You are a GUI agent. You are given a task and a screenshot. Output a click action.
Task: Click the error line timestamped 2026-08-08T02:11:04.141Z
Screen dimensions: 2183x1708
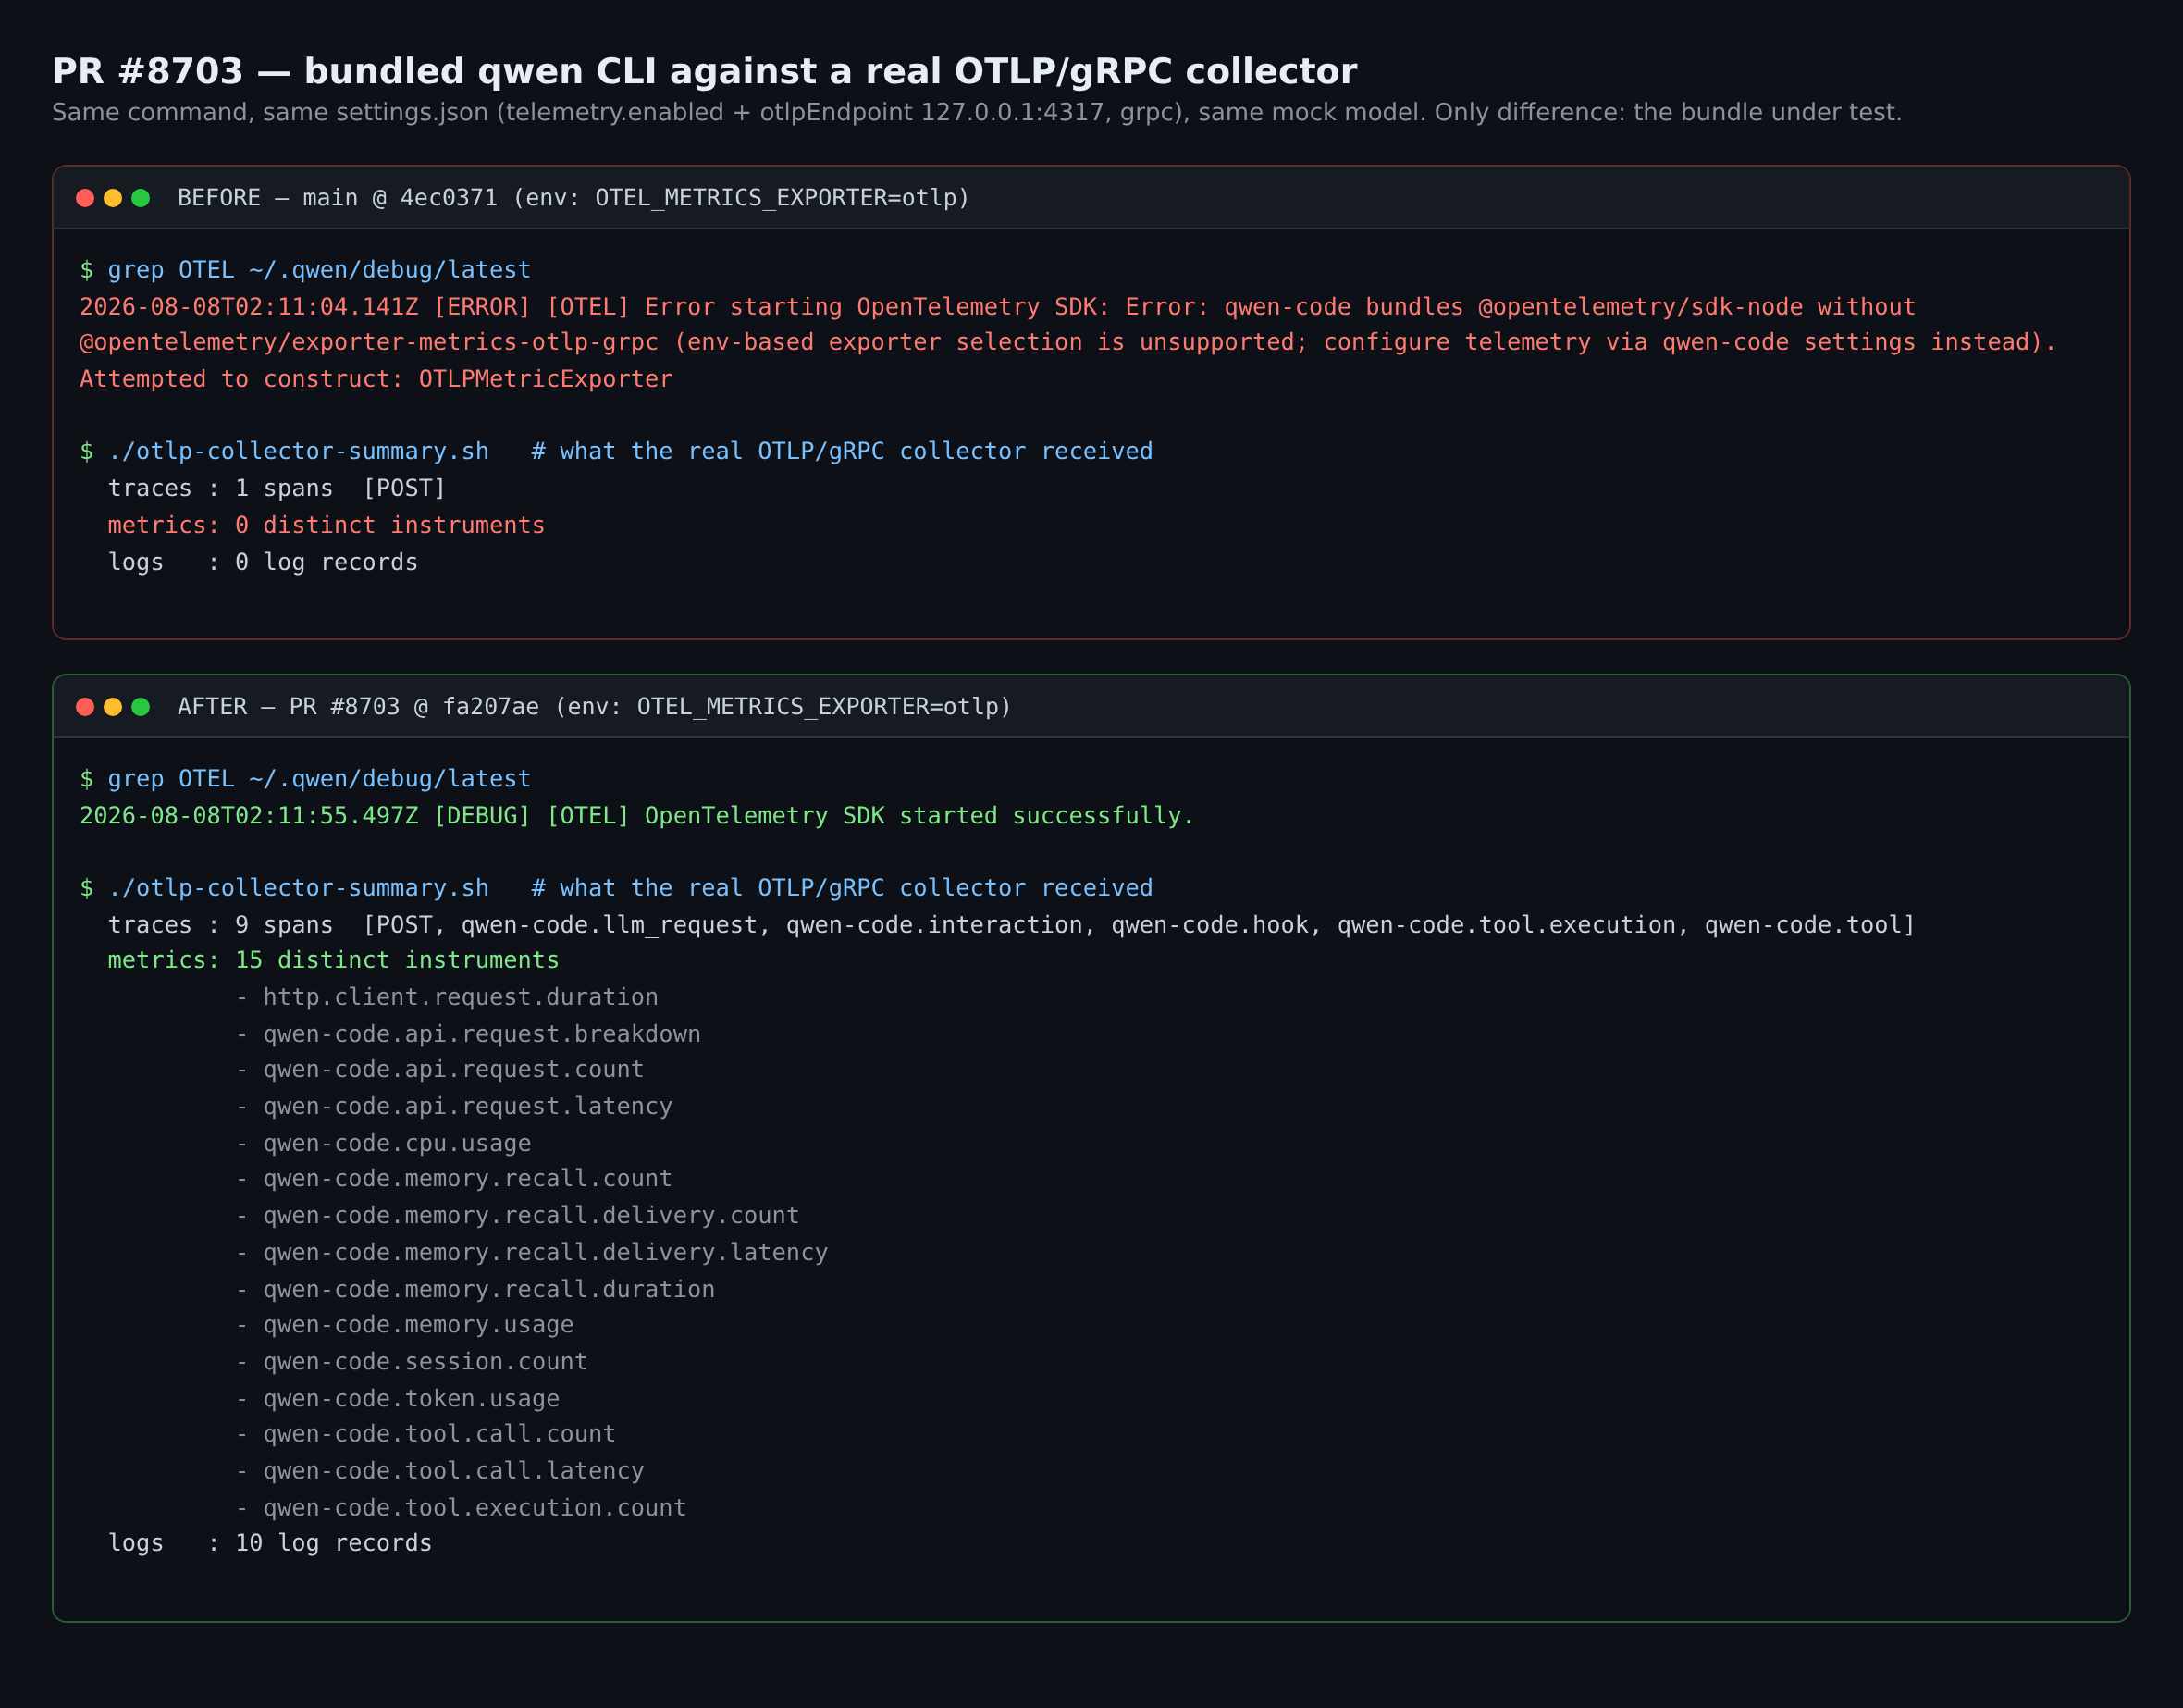(997, 307)
